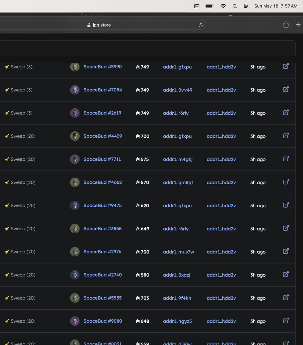This screenshot has width=303, height=345.
Task: Open external link icon for SpaceBud #5555
Action: pyautogui.click(x=286, y=297)
